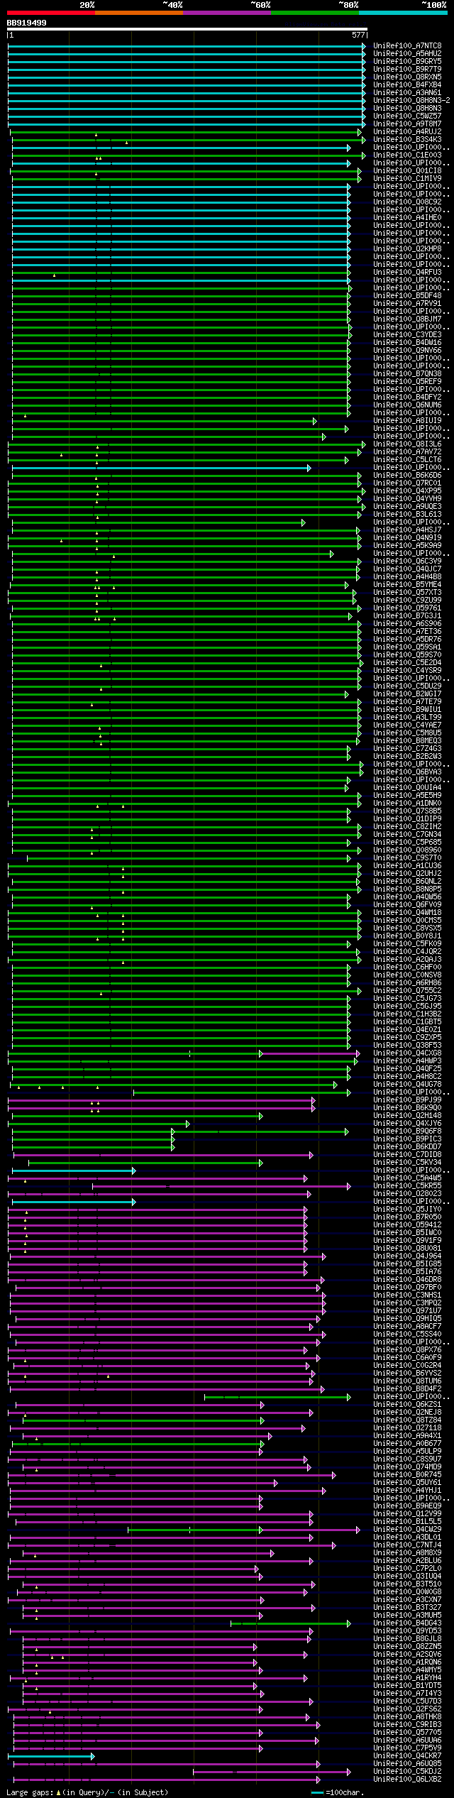Select hit UniRef100_C5JG73
The image size is (454, 1798).
pos(407,998)
